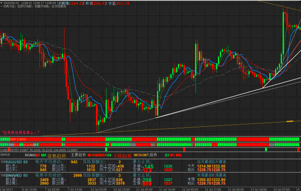Click the yellow marker on the gold trendline
Screen dimensions: 301x191
[290, 121]
